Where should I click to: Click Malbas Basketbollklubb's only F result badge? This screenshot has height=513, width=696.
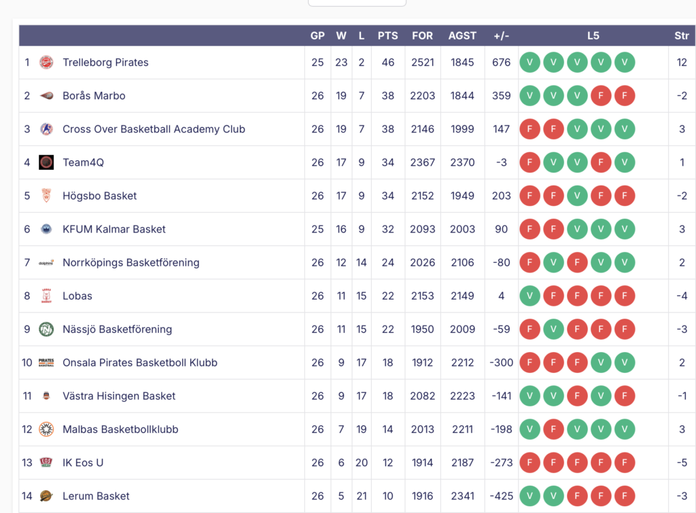tap(553, 429)
